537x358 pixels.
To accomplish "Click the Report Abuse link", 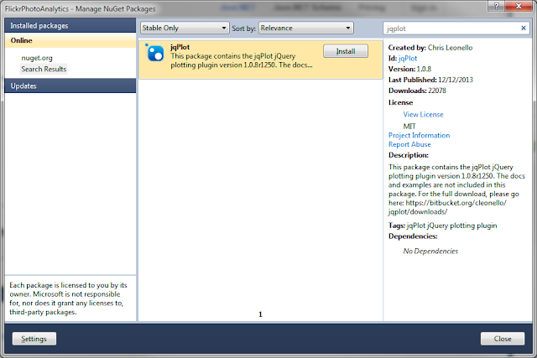I will 409,144.
